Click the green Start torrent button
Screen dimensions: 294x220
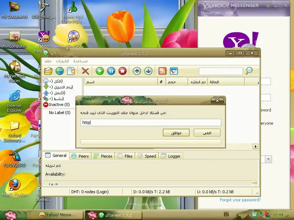click(x=100, y=71)
